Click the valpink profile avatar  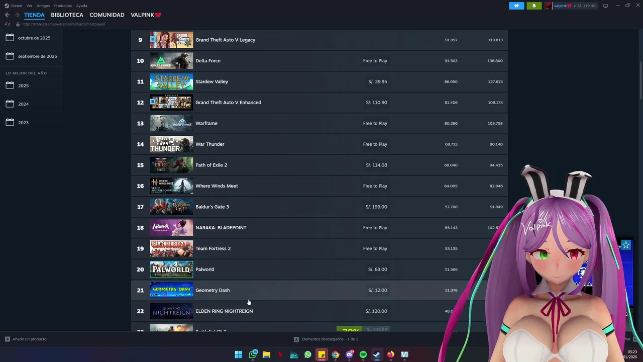click(x=549, y=6)
